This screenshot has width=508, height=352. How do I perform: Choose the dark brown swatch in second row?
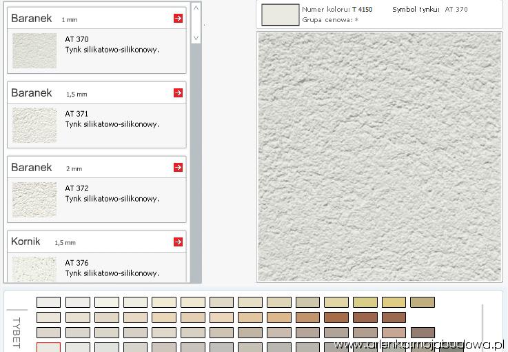click(x=336, y=317)
